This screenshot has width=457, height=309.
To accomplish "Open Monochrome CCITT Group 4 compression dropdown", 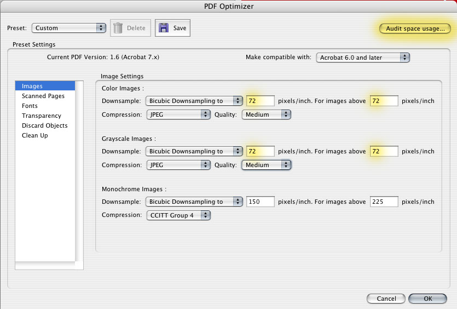I will click(178, 216).
